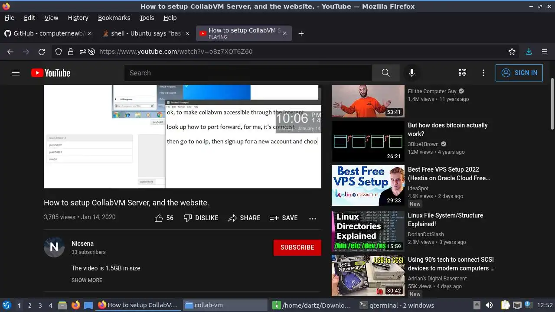This screenshot has width=555, height=312.
Task: Open a new tab with plus button
Action: pyautogui.click(x=301, y=34)
